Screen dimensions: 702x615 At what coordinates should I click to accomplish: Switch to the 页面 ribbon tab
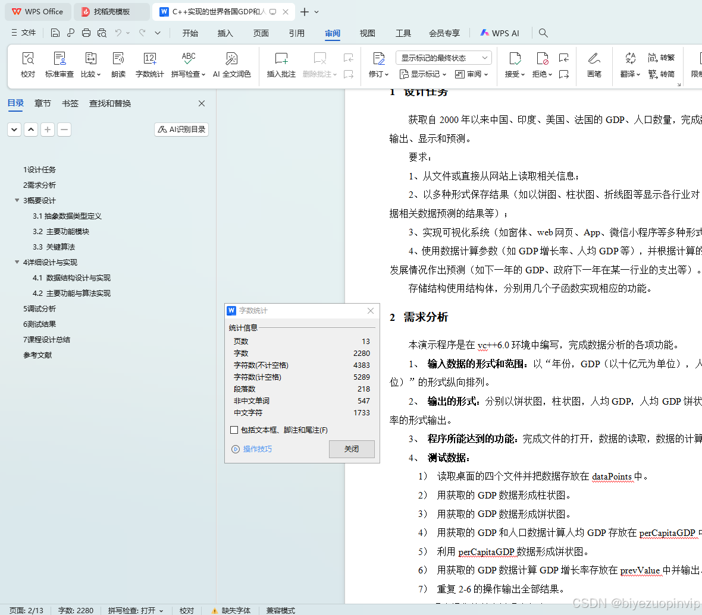coord(261,33)
